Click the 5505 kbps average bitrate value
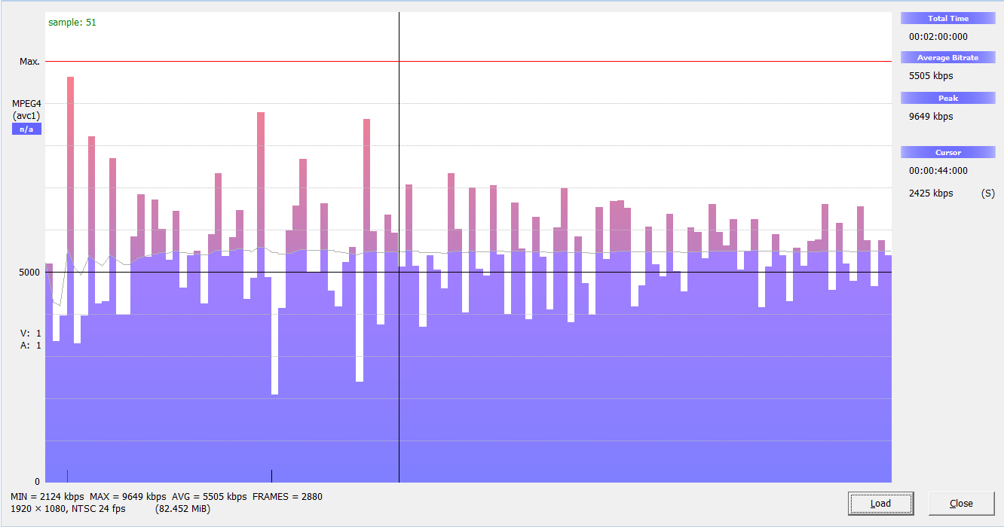 [931, 75]
